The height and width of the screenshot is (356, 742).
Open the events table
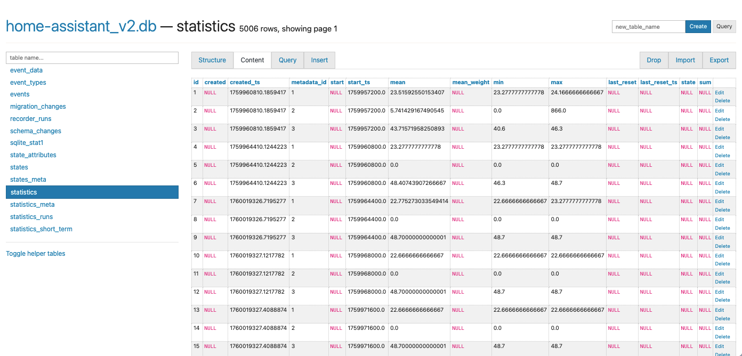point(20,94)
